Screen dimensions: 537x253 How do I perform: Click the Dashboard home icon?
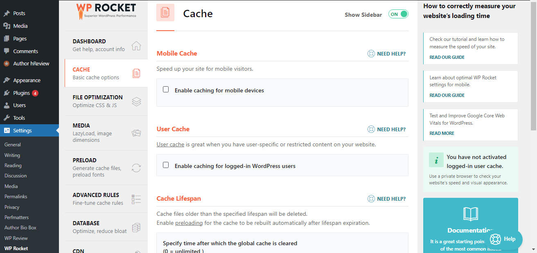pyautogui.click(x=136, y=46)
